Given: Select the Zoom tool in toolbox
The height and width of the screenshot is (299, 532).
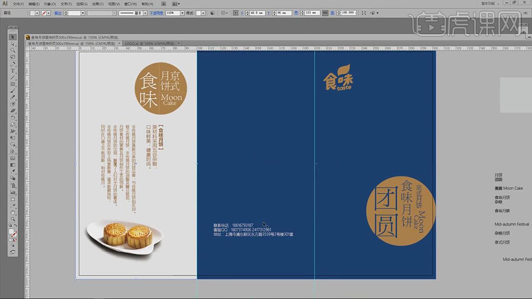Looking at the screenshot, I should point(12,220).
